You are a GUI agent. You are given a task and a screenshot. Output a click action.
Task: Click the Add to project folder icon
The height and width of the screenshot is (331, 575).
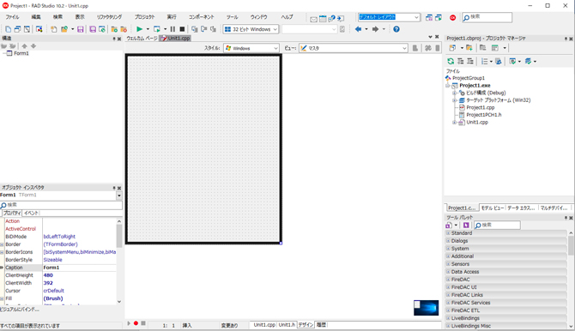(x=114, y=29)
